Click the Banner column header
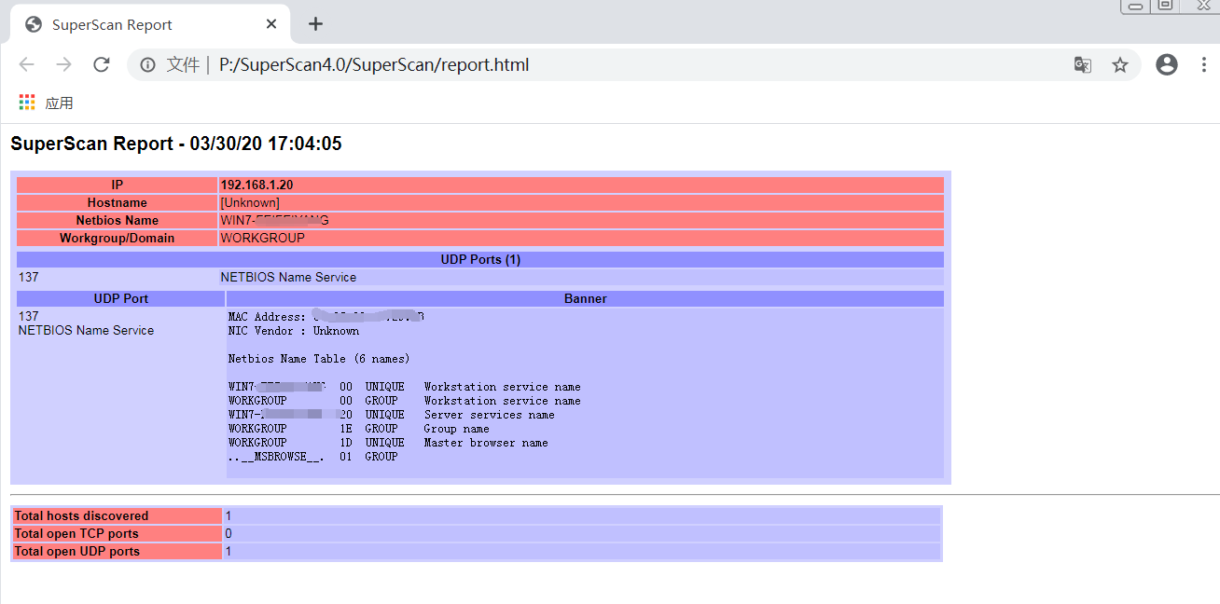1220x604 pixels. (x=585, y=299)
